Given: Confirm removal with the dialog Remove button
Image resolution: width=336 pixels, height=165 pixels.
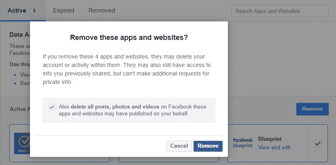Looking at the screenshot, I should (208, 146).
